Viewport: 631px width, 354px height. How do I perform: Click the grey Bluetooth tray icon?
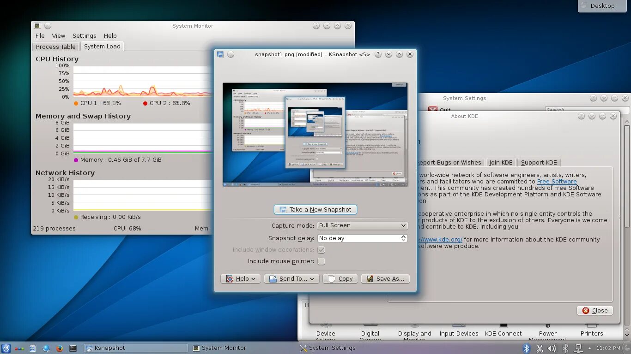tap(565, 348)
